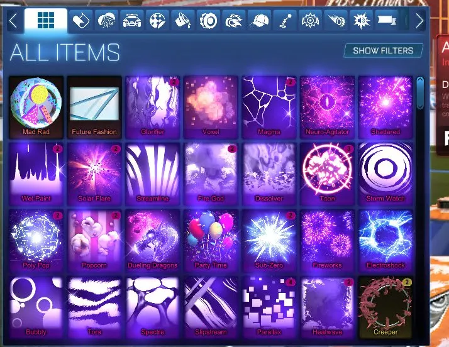The image size is (449, 347).
Task: Open the Paint Finish bucket category
Action: tap(183, 21)
